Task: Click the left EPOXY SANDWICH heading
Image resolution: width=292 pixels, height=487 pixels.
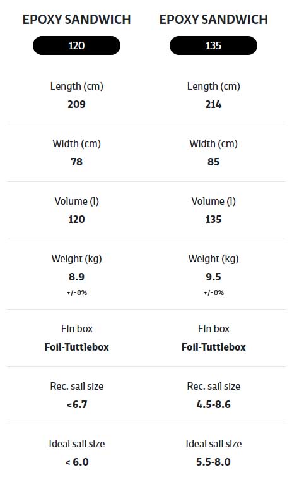Action: [76, 20]
